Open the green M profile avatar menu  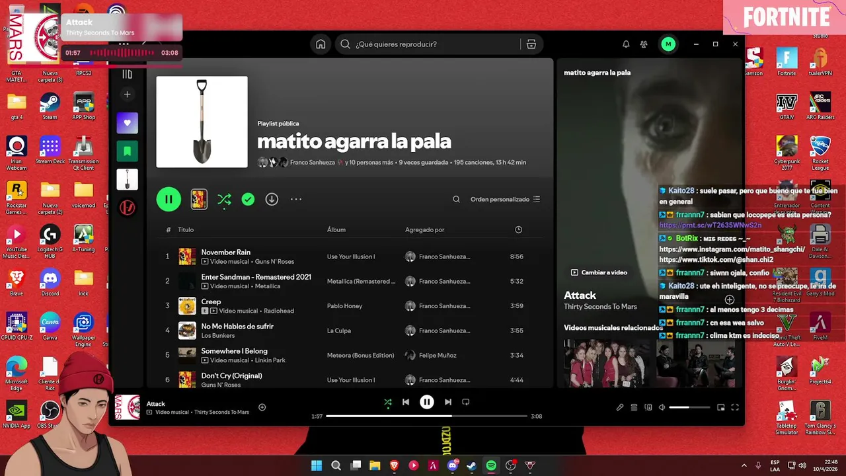(668, 44)
